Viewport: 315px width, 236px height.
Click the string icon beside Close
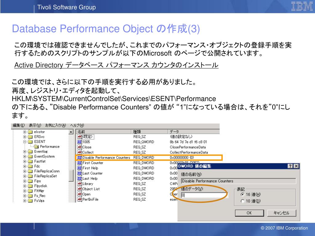point(80,147)
